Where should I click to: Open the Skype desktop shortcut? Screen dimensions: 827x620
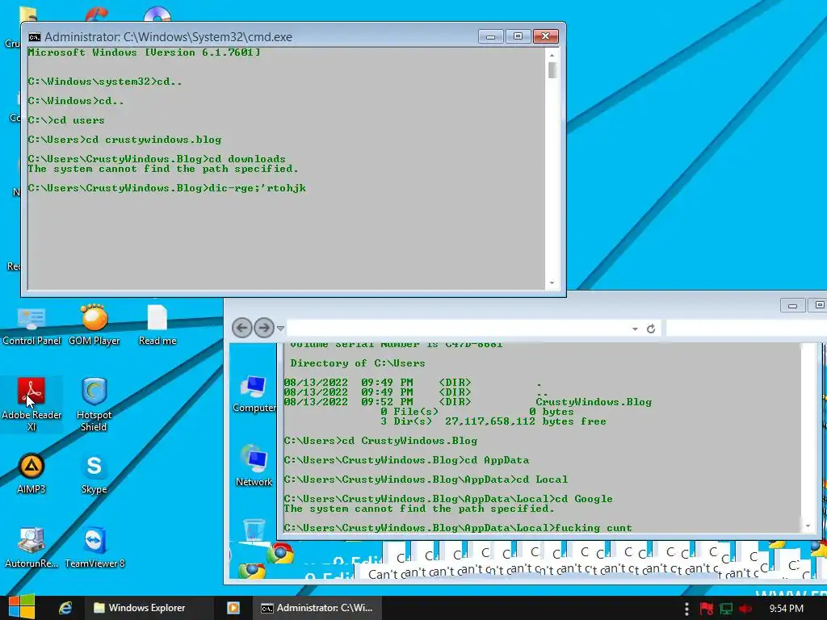(94, 474)
